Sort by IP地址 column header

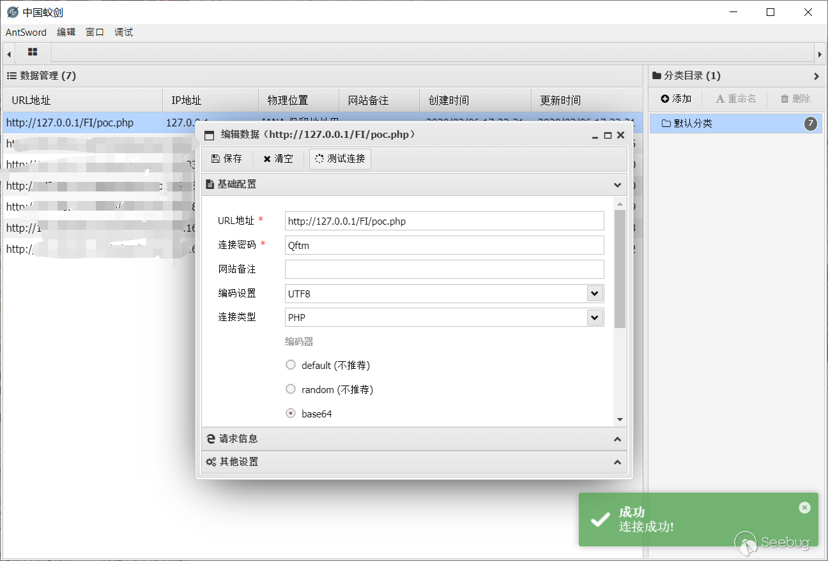point(210,100)
